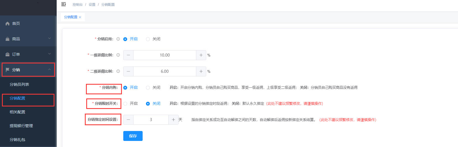Screen dimensions: 458x147
Task: Increase 一级返佣比例 with the plus button
Action: click(201, 55)
